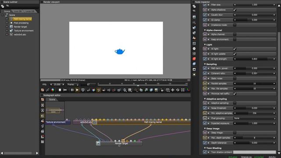Stop the render with the square stop icon
Image resolution: width=281 pixels, height=158 pixels.
pos(60,90)
